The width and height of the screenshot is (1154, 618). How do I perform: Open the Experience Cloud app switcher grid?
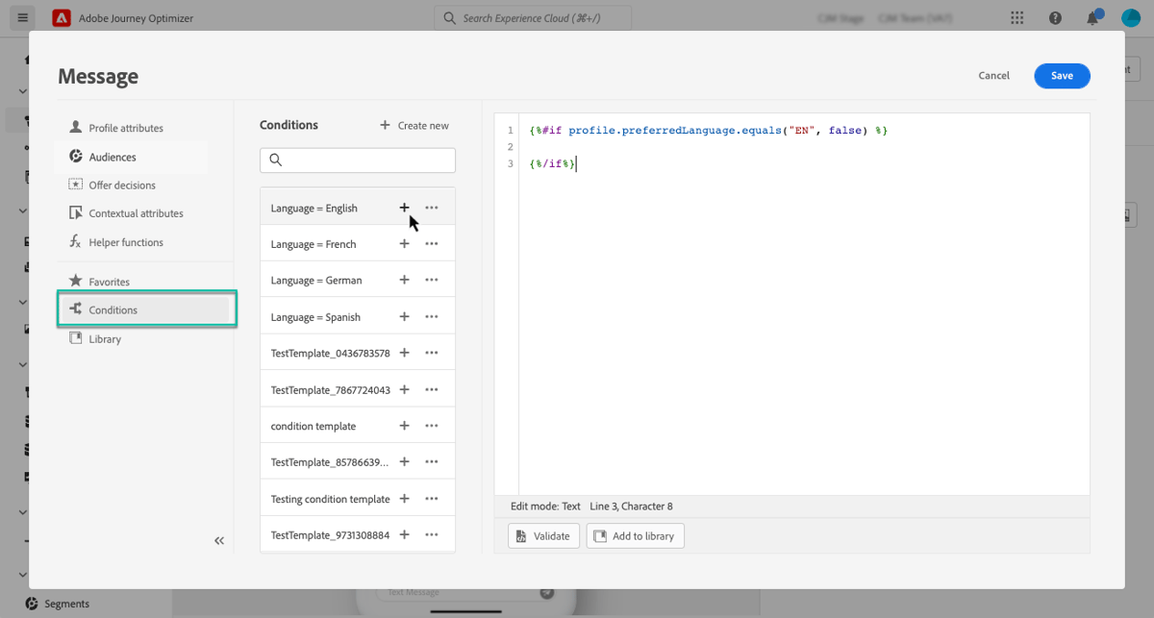[1016, 17]
